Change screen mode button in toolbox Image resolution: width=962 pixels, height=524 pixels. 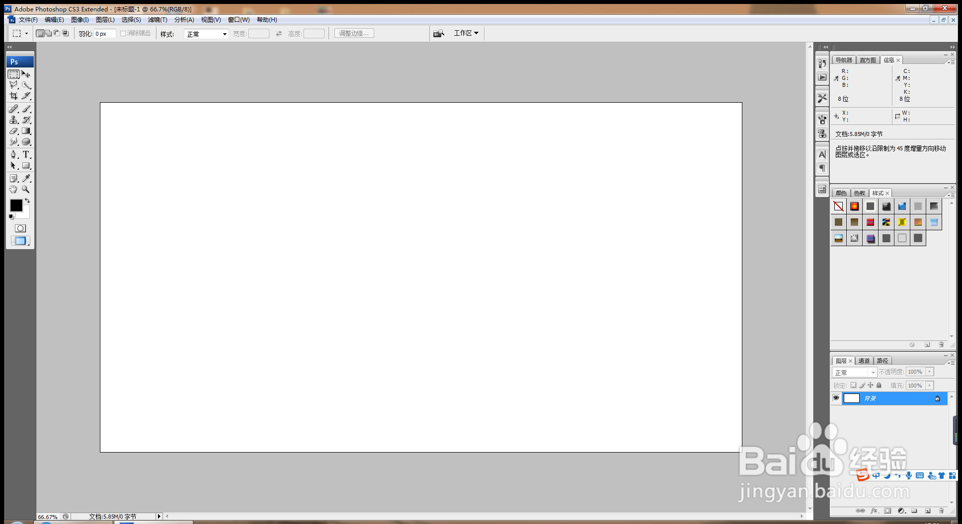point(20,241)
